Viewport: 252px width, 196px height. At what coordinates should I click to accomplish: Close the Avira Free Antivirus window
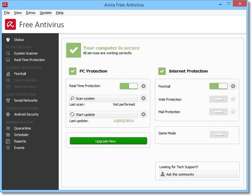[x=240, y=3]
